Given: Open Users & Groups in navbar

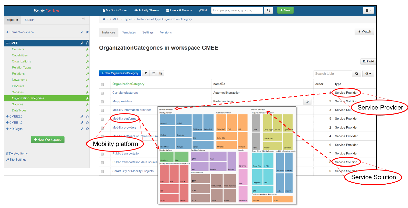Looking at the screenshot, I should (x=179, y=10).
